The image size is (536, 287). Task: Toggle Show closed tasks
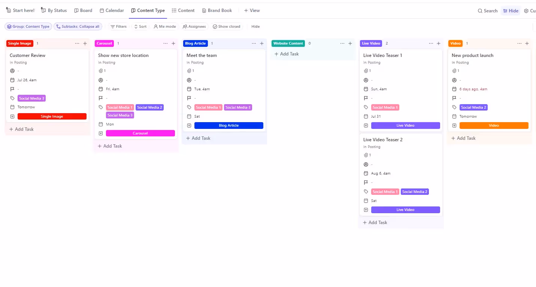(227, 26)
